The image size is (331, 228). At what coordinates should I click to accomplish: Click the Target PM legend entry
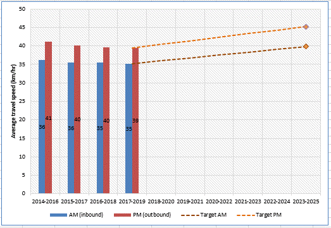tap(259, 215)
